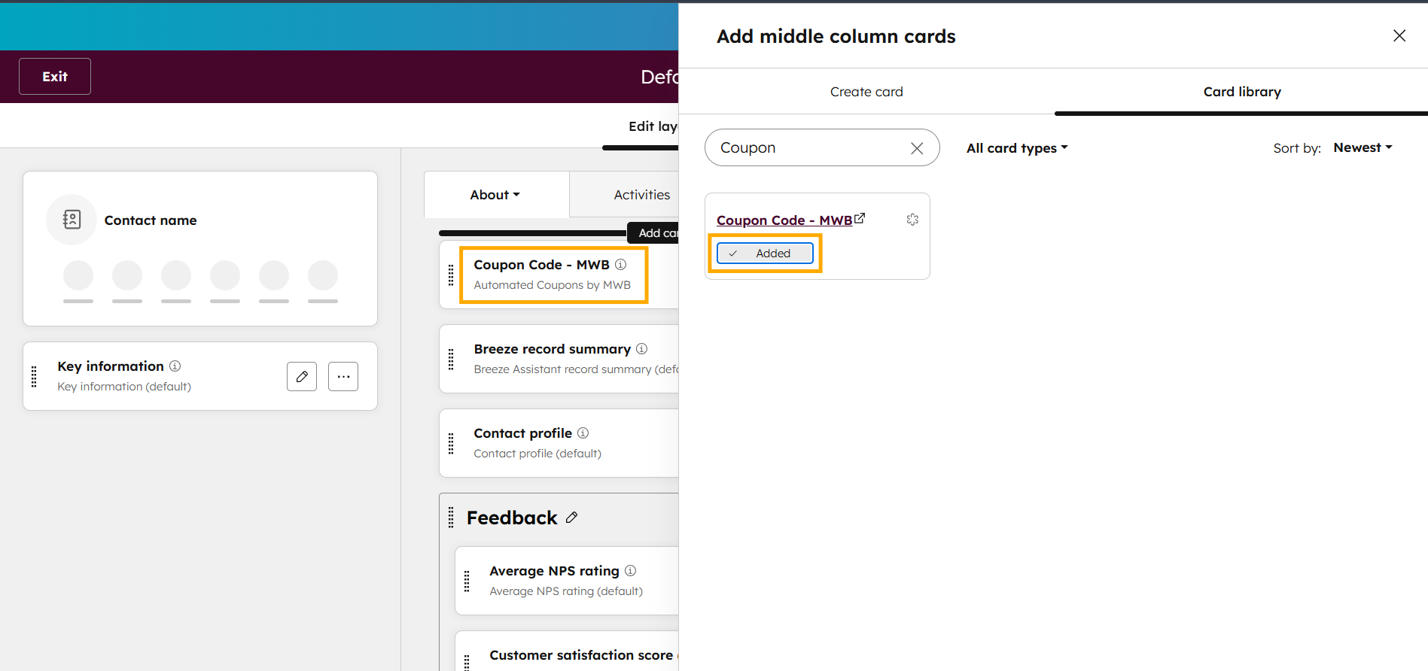Clear the Coupon search with the X icon

coord(916,147)
